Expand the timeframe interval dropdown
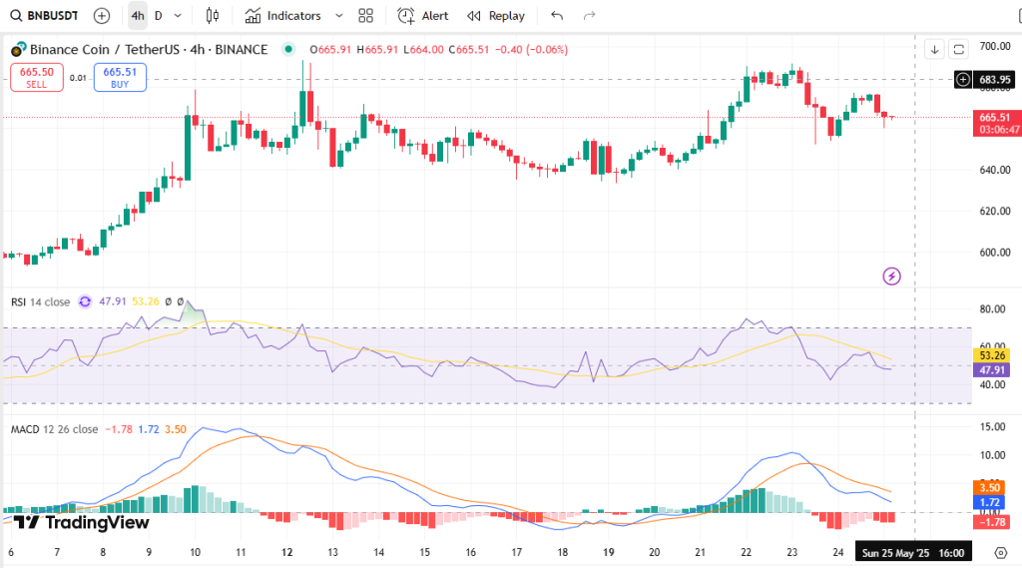The height and width of the screenshot is (568, 1022). pyautogui.click(x=178, y=16)
